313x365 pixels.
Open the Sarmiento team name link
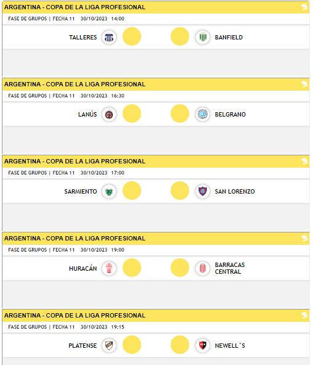(81, 192)
